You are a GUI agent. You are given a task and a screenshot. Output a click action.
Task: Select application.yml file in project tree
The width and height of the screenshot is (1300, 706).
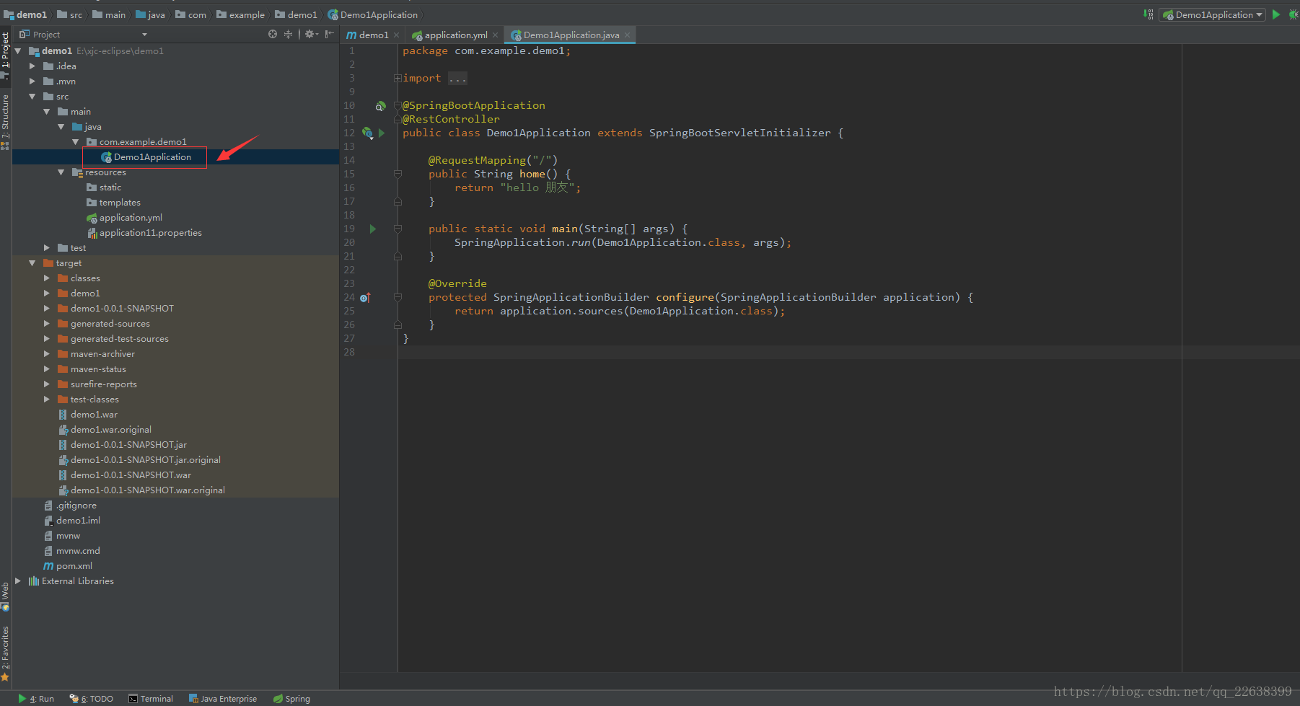[x=124, y=217]
